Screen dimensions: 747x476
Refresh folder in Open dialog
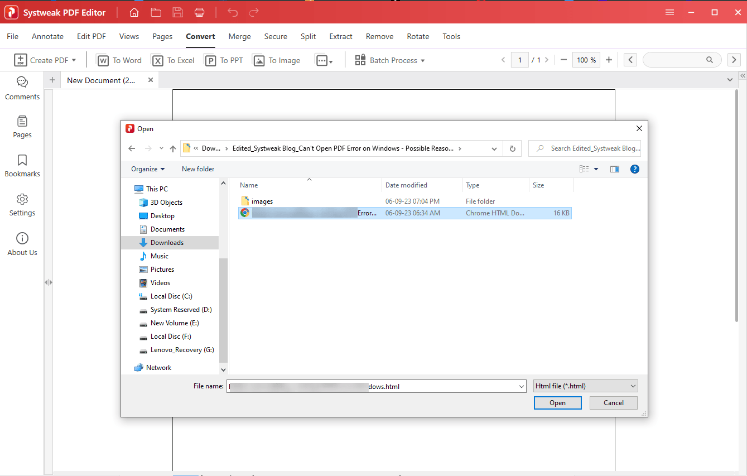click(x=512, y=148)
